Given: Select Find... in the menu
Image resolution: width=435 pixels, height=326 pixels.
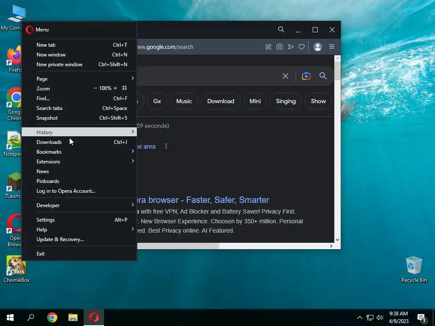Looking at the screenshot, I should click(x=79, y=98).
